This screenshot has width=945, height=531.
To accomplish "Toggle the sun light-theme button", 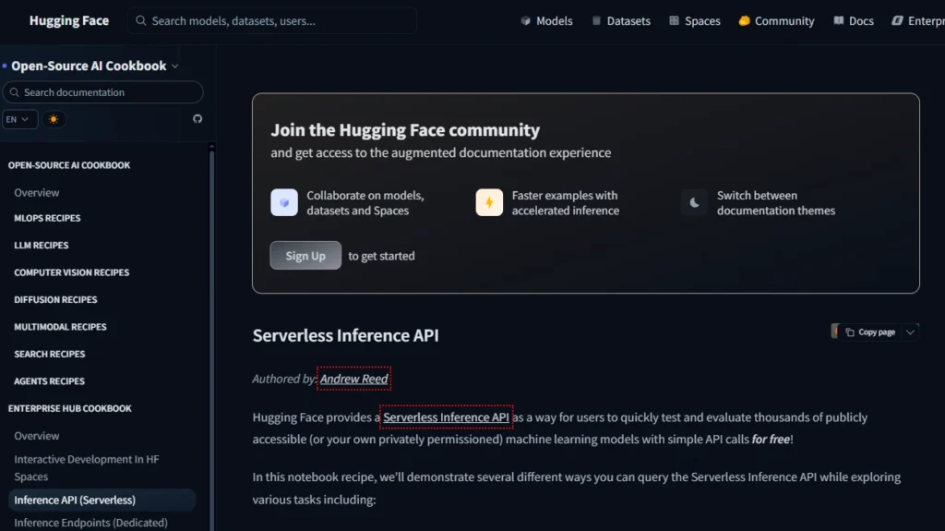I will click(54, 119).
